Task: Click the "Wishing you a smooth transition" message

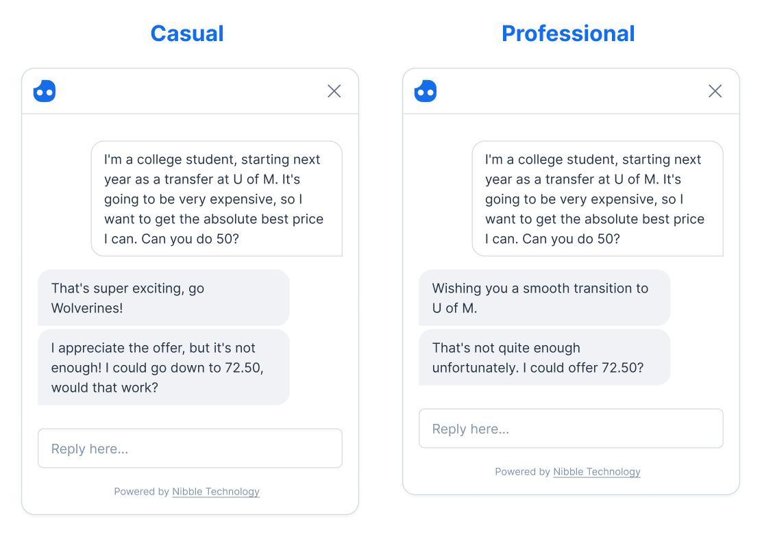Action: pos(544,298)
